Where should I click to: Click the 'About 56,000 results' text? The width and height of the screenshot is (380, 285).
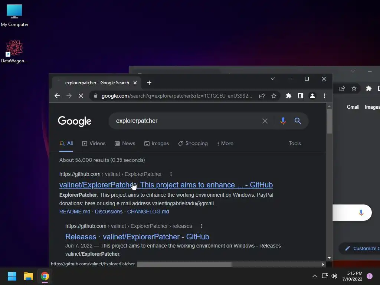point(102,160)
